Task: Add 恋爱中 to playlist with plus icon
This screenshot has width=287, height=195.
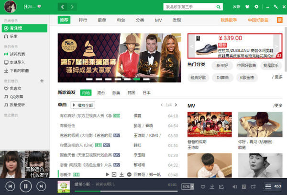Action: click(114, 174)
